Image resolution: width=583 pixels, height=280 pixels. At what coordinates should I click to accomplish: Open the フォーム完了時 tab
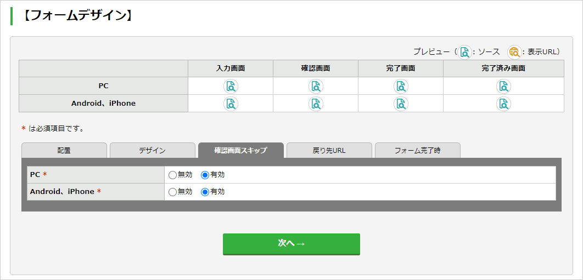(x=418, y=150)
